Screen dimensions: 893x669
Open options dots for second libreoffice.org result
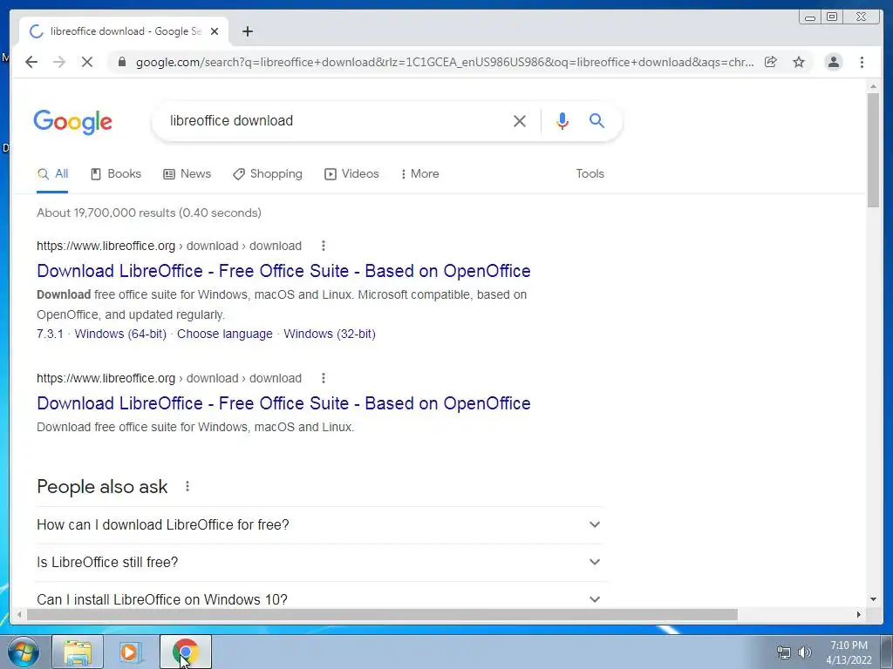(x=324, y=378)
